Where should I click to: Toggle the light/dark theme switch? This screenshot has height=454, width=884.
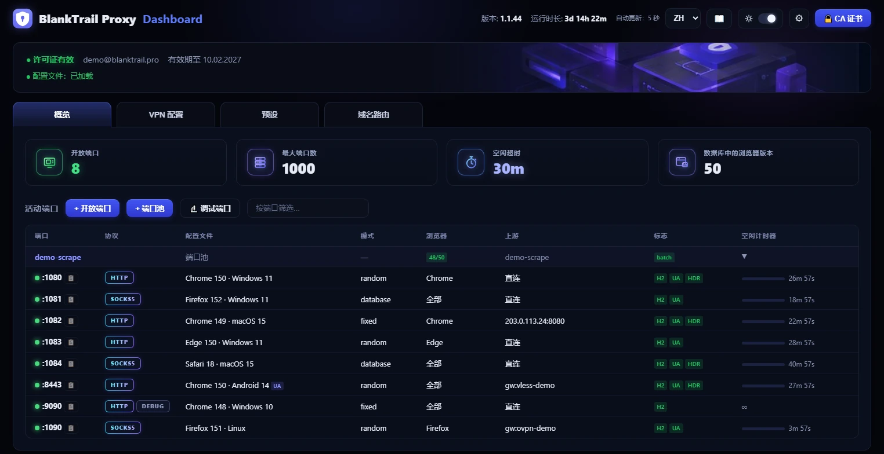(x=767, y=19)
